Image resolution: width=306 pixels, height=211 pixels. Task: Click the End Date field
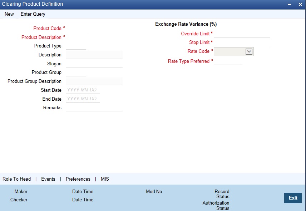(x=83, y=99)
